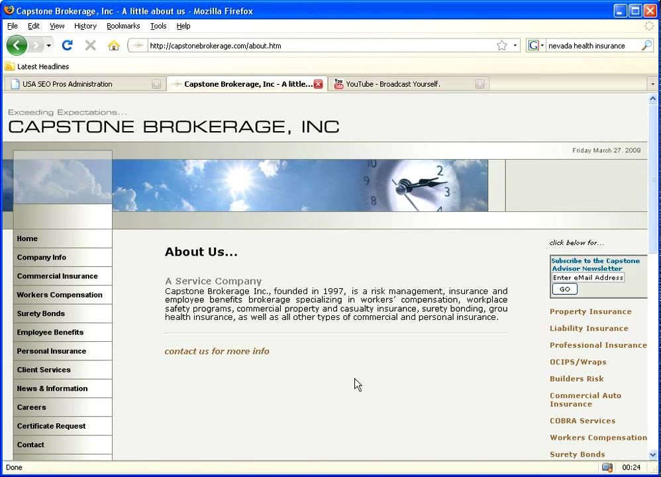Open Contact in left navigation
This screenshot has width=661, height=477.
63,445
